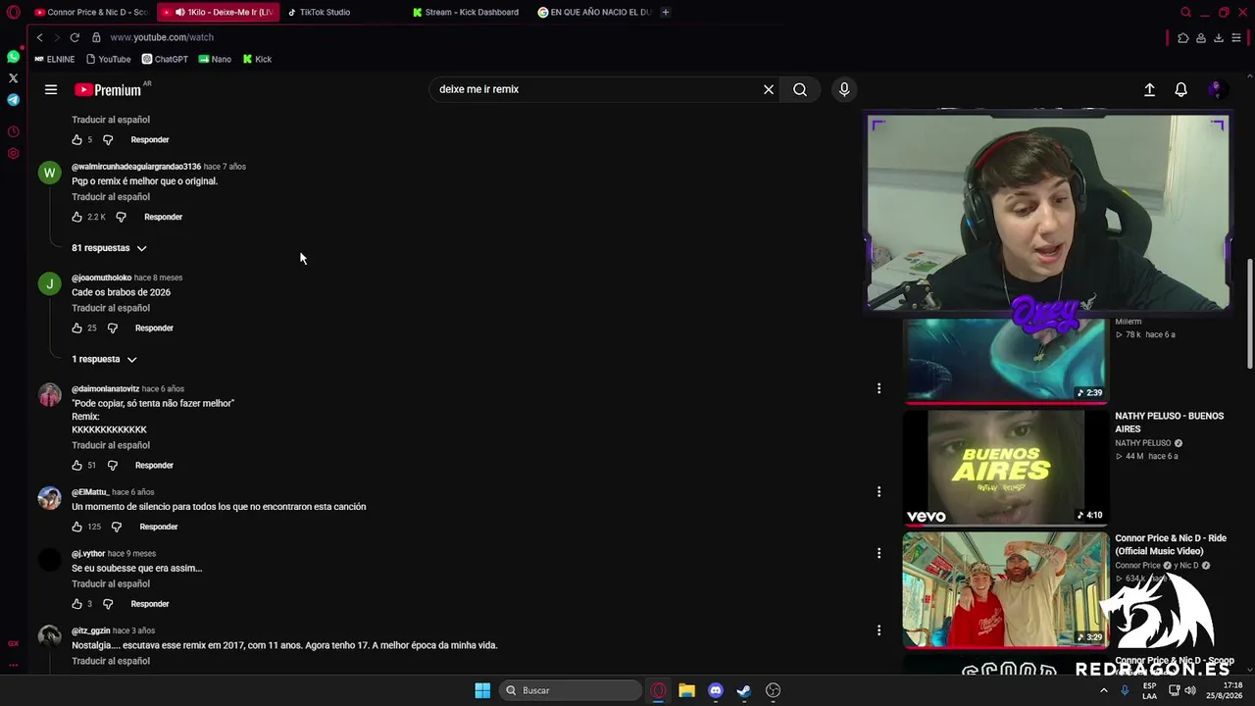Open Discord from the taskbar
Screen dimensions: 1255x706
click(716, 690)
